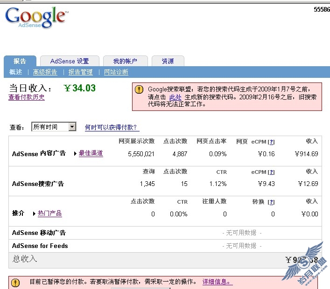
Task: Click the warning icon in search alliance notice
Action: pos(139,89)
